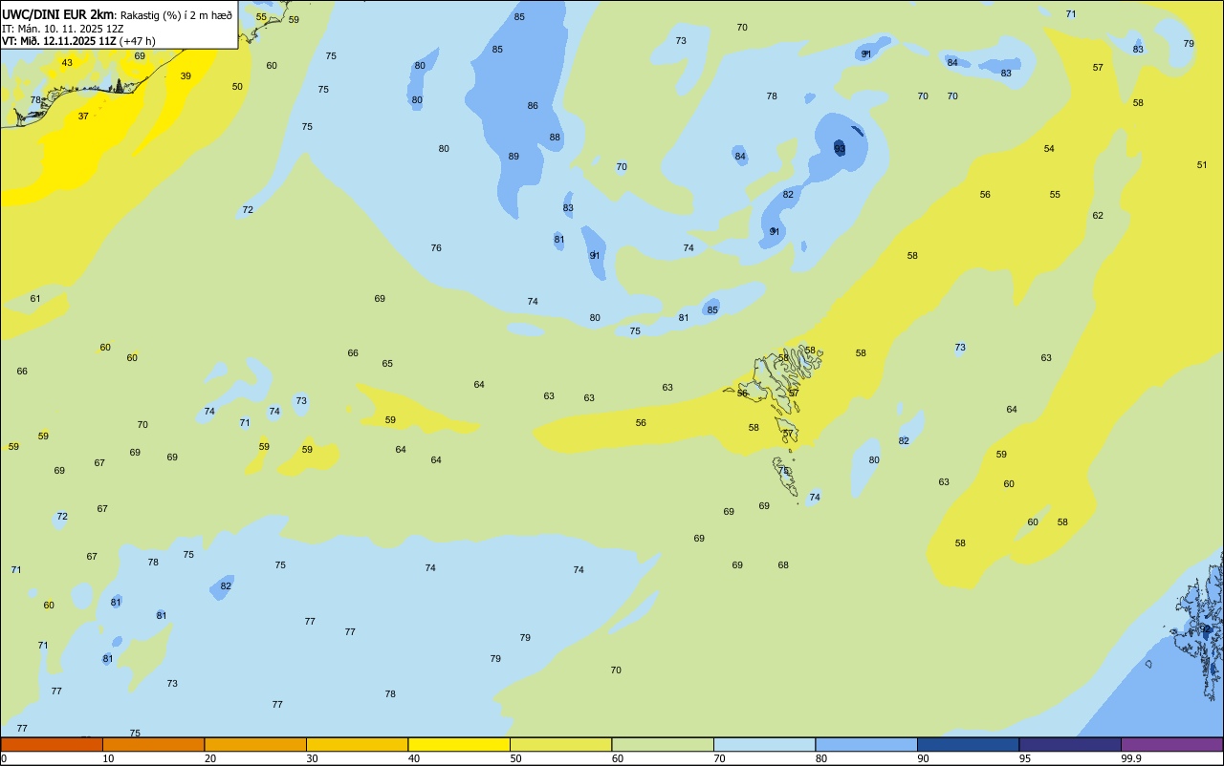Select the 95–99.9 navy legend swatch
Viewport: 1224px width, 766px height.
point(1070,744)
